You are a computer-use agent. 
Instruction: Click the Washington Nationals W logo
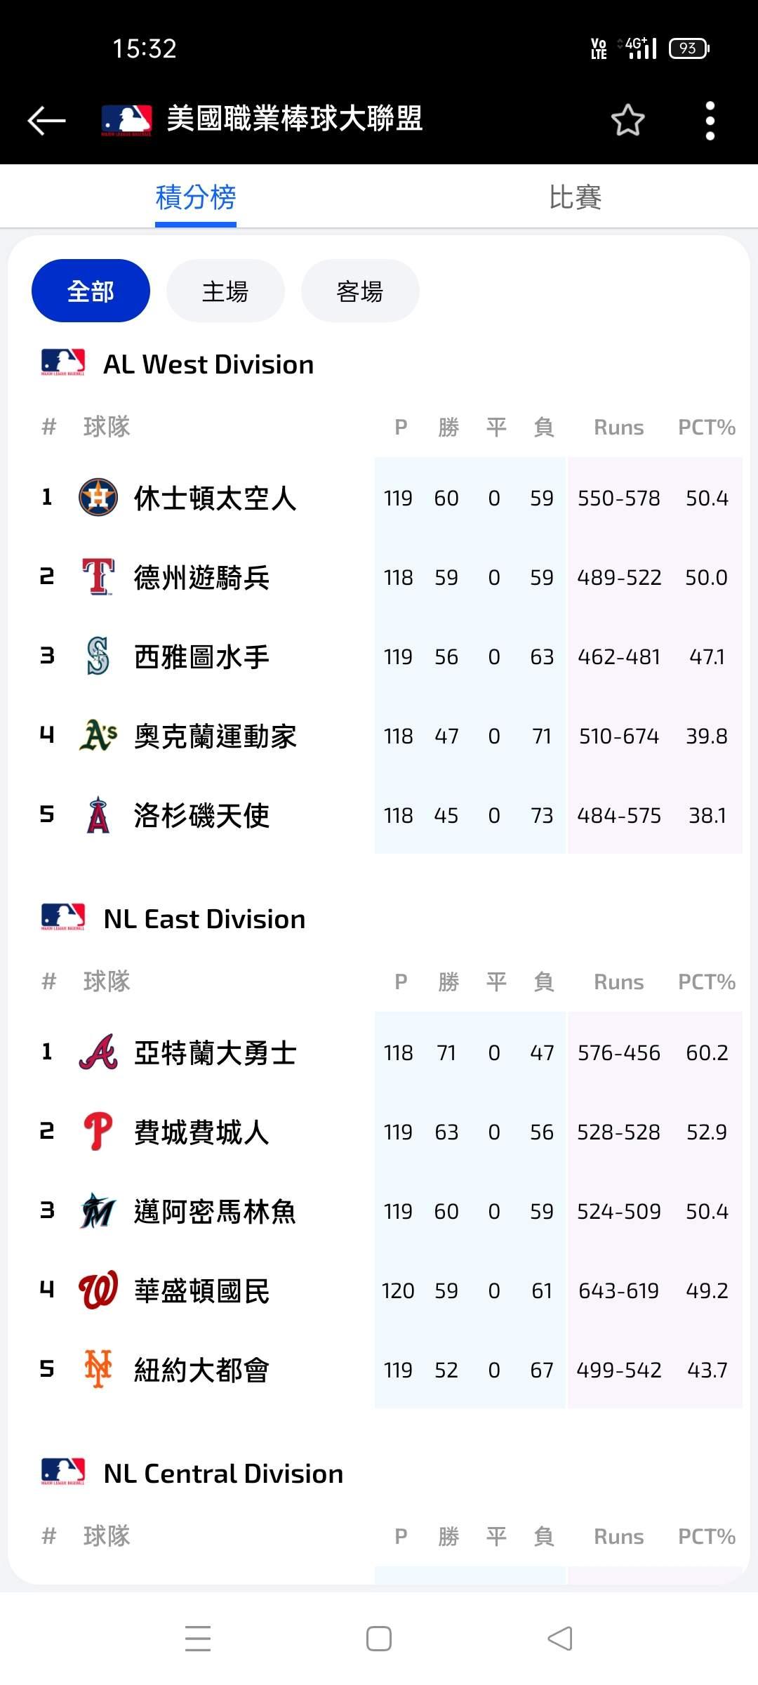click(x=98, y=1290)
